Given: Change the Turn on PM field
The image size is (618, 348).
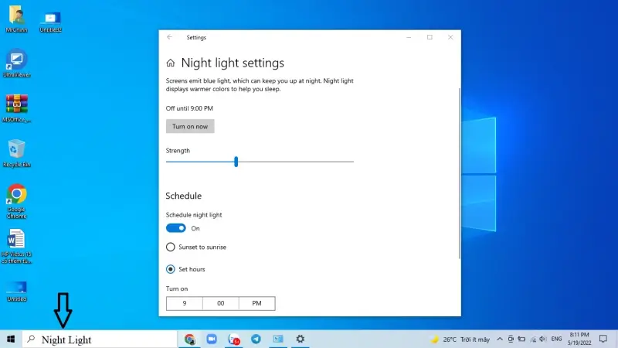Looking at the screenshot, I should coord(256,303).
